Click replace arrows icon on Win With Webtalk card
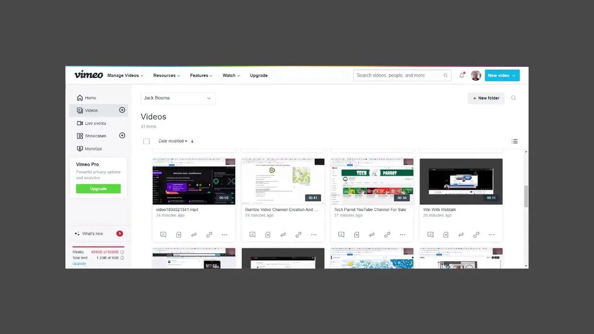This screenshot has height=334, width=594. [461, 235]
